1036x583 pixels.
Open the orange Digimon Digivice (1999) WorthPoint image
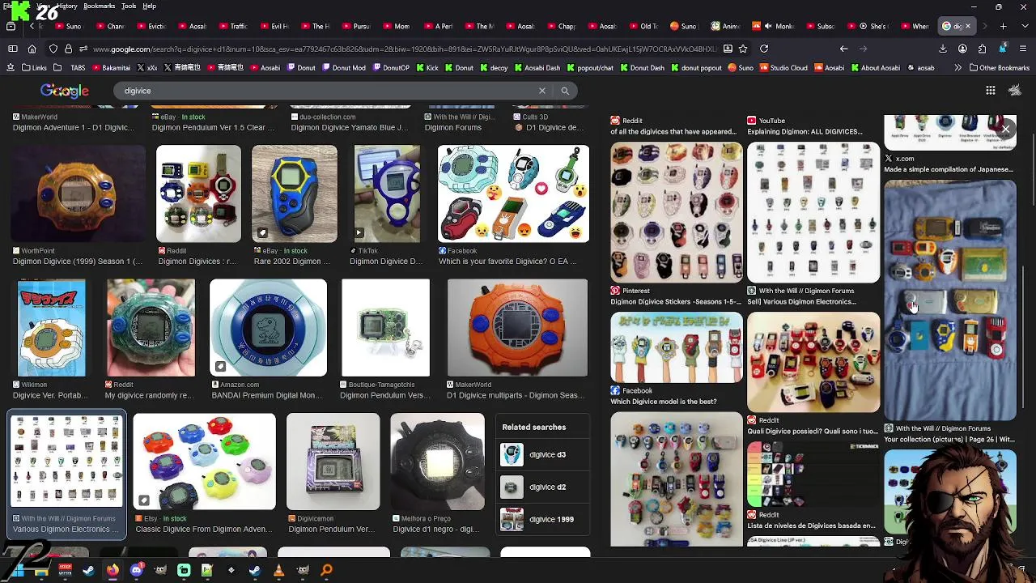[x=79, y=194]
